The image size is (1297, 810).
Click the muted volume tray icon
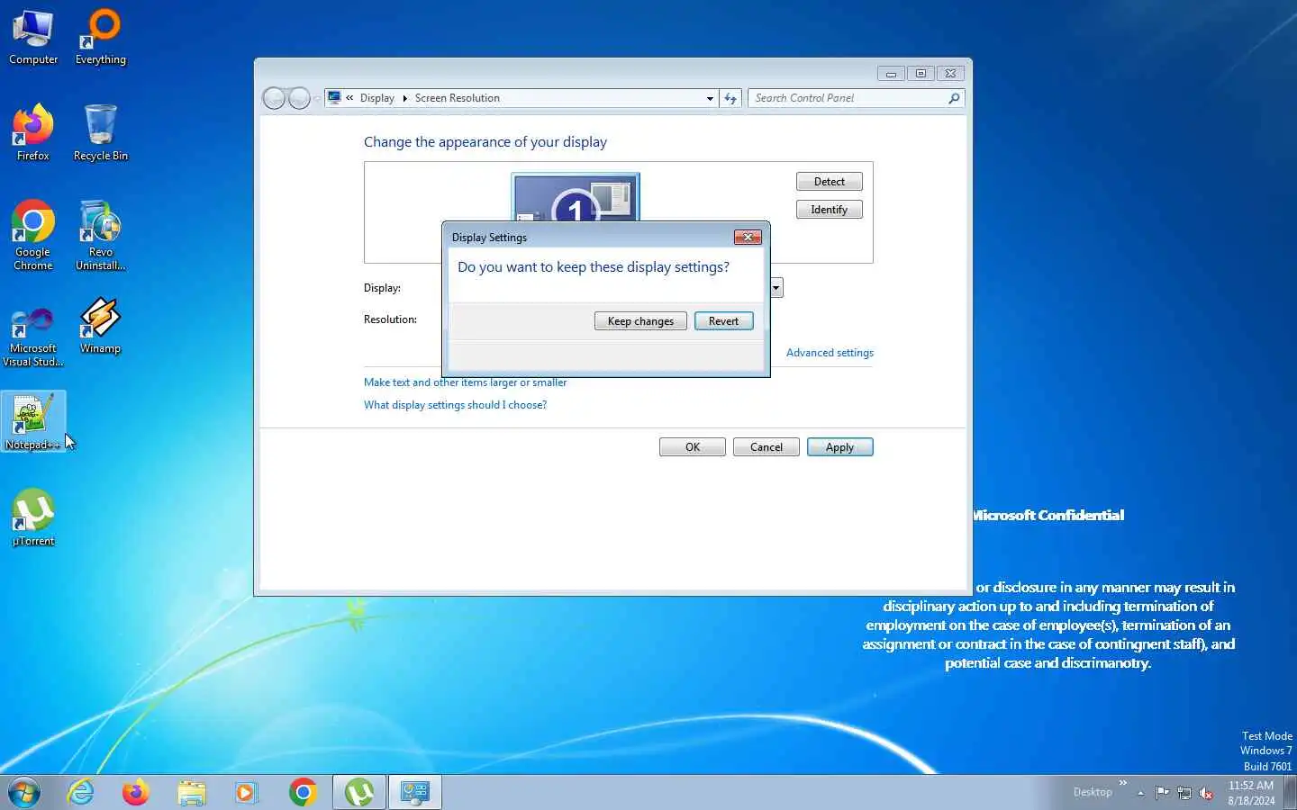[x=1207, y=793]
